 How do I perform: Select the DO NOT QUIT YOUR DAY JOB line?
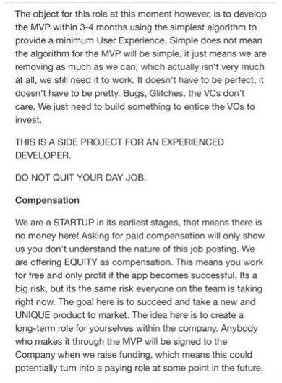pyautogui.click(x=81, y=178)
